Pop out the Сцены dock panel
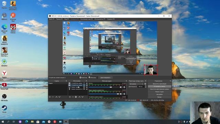This screenshot has height=124, width=220. pyautogui.click(x=66, y=81)
